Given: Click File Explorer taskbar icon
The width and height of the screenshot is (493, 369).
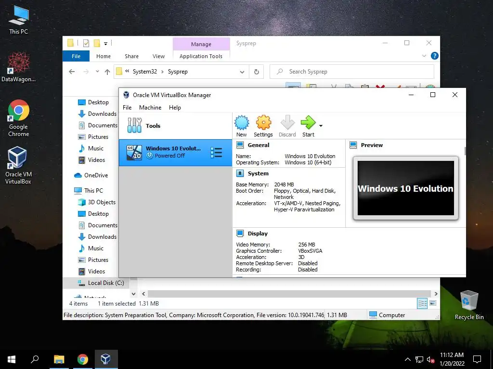Looking at the screenshot, I should tap(59, 359).
